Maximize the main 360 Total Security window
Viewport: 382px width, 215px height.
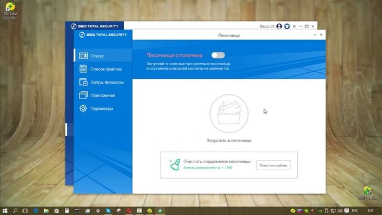point(307,26)
